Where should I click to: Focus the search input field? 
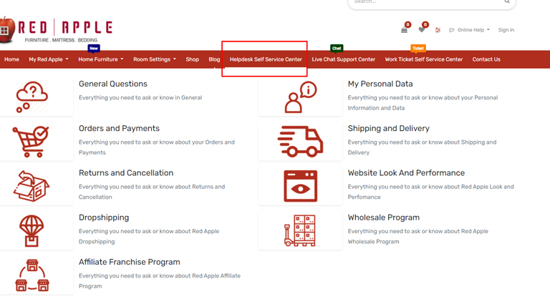[423, 3]
